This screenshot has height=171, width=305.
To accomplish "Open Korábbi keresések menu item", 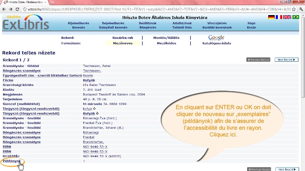I will click(x=217, y=28).
